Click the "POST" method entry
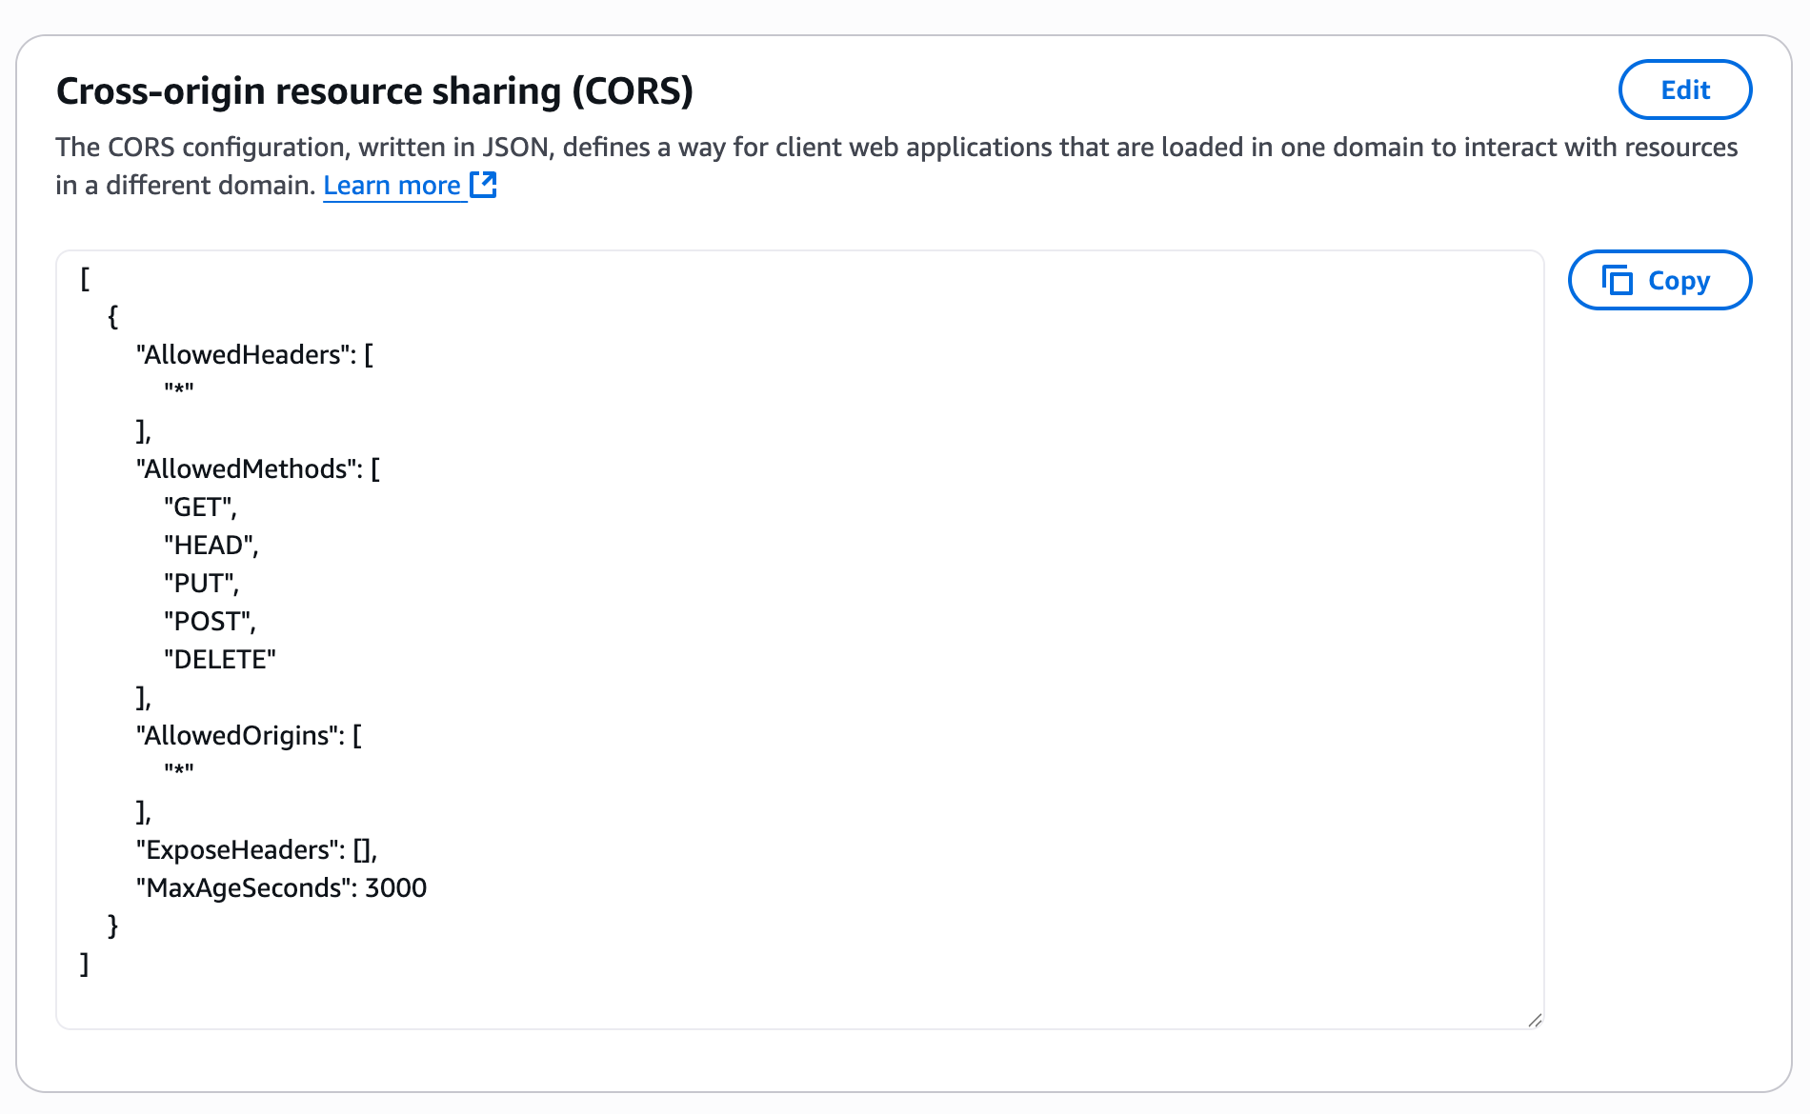Viewport: 1810px width, 1114px height. [x=210, y=621]
